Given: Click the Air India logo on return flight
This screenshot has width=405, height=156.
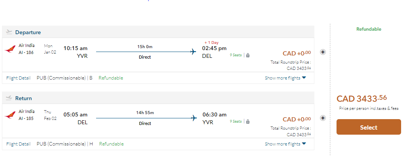Looking at the screenshot, I should 10,115.
